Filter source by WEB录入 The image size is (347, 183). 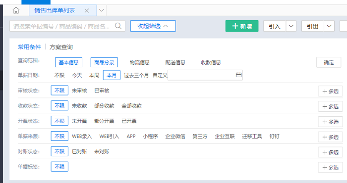point(82,136)
